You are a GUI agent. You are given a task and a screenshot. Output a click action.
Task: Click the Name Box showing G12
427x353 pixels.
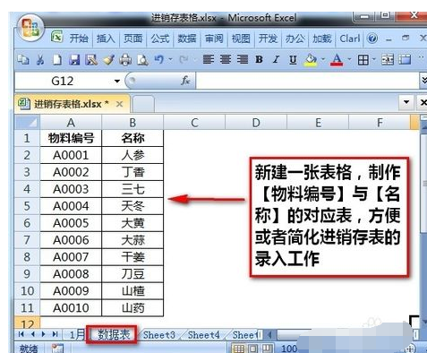click(63, 81)
